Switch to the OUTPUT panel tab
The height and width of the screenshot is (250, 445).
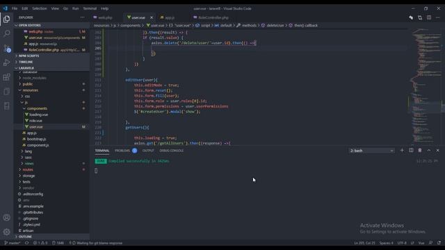[148, 151]
